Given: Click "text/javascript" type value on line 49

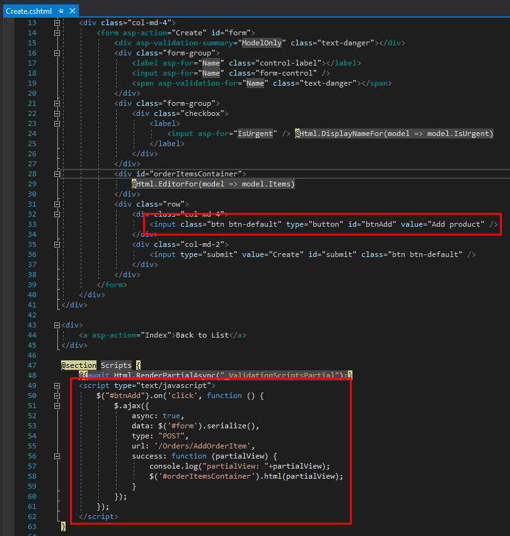Looking at the screenshot, I should [x=174, y=385].
